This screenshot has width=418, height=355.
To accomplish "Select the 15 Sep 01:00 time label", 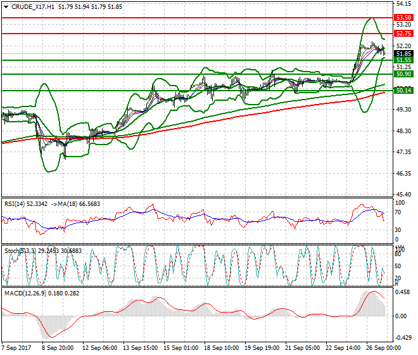I will click(x=181, y=348).
